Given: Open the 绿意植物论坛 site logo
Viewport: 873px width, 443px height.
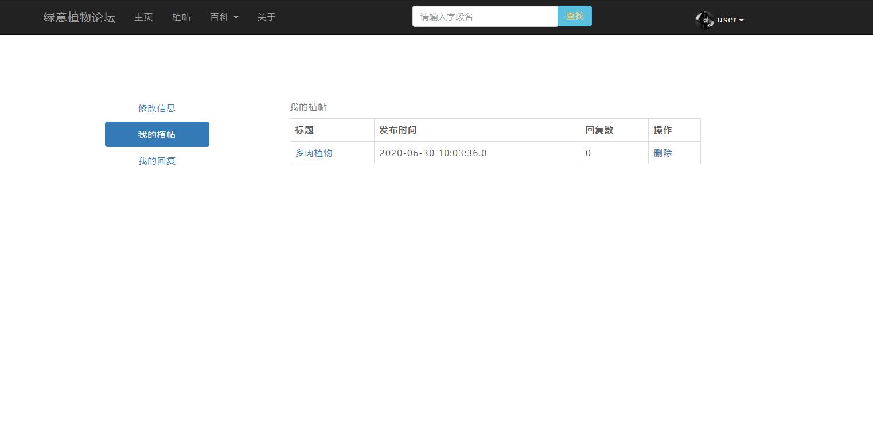Looking at the screenshot, I should [78, 17].
